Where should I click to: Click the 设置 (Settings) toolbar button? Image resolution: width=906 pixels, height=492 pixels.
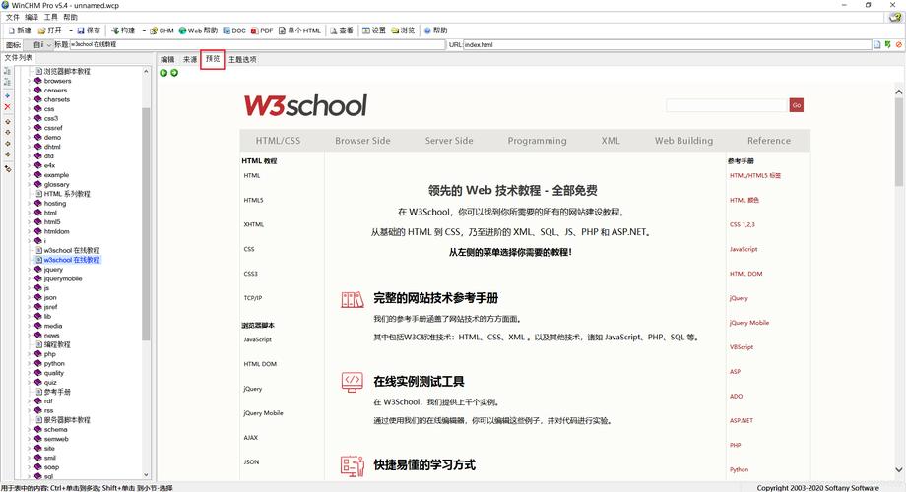[374, 31]
